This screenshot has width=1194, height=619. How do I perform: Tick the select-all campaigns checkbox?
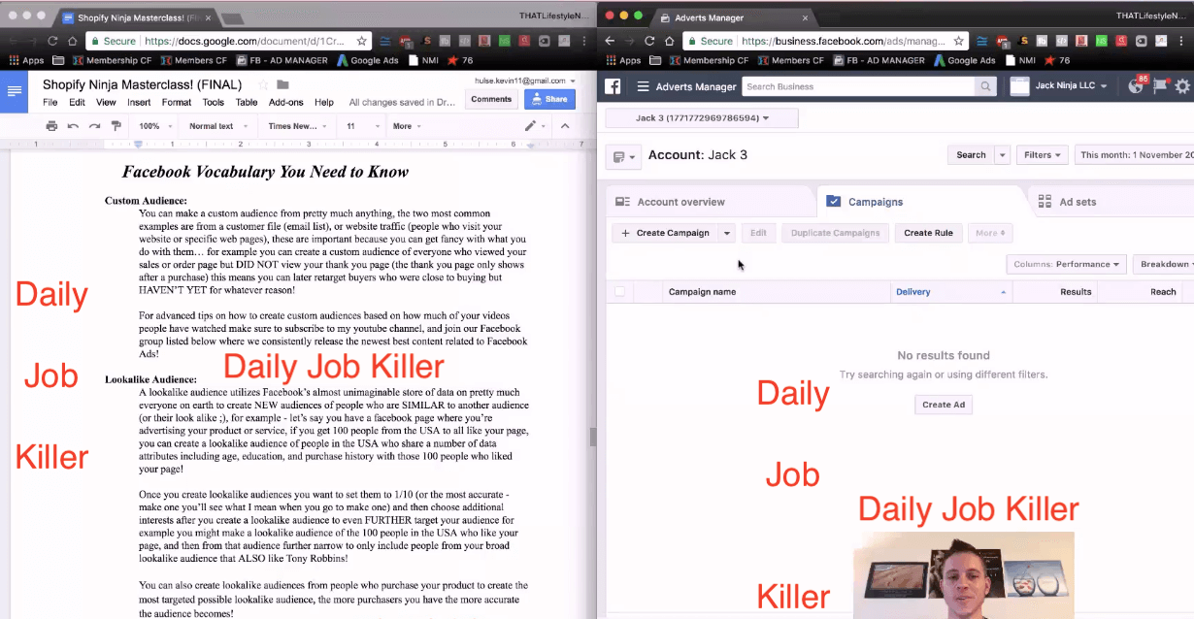[x=619, y=291]
